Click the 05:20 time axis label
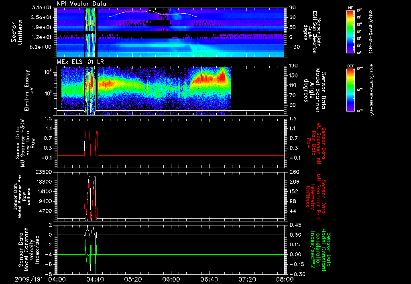The image size is (411, 284). 133,279
